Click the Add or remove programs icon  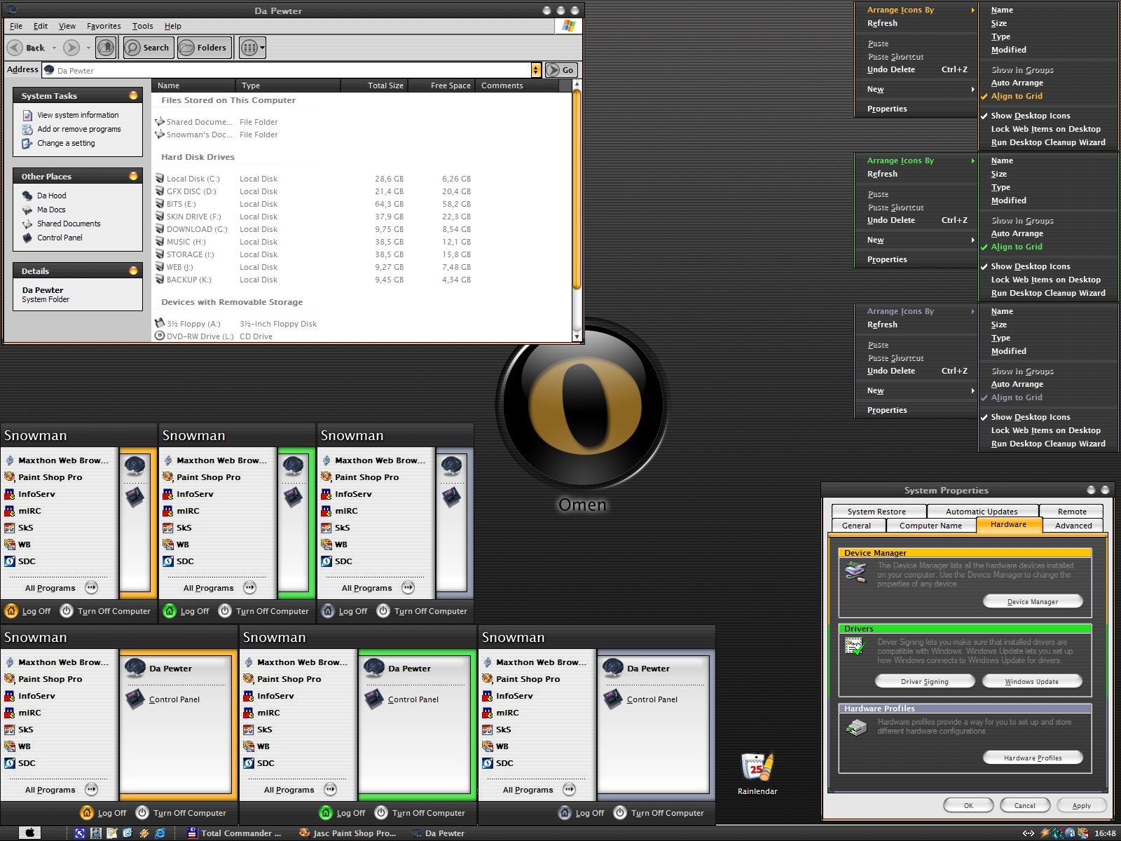pos(27,129)
